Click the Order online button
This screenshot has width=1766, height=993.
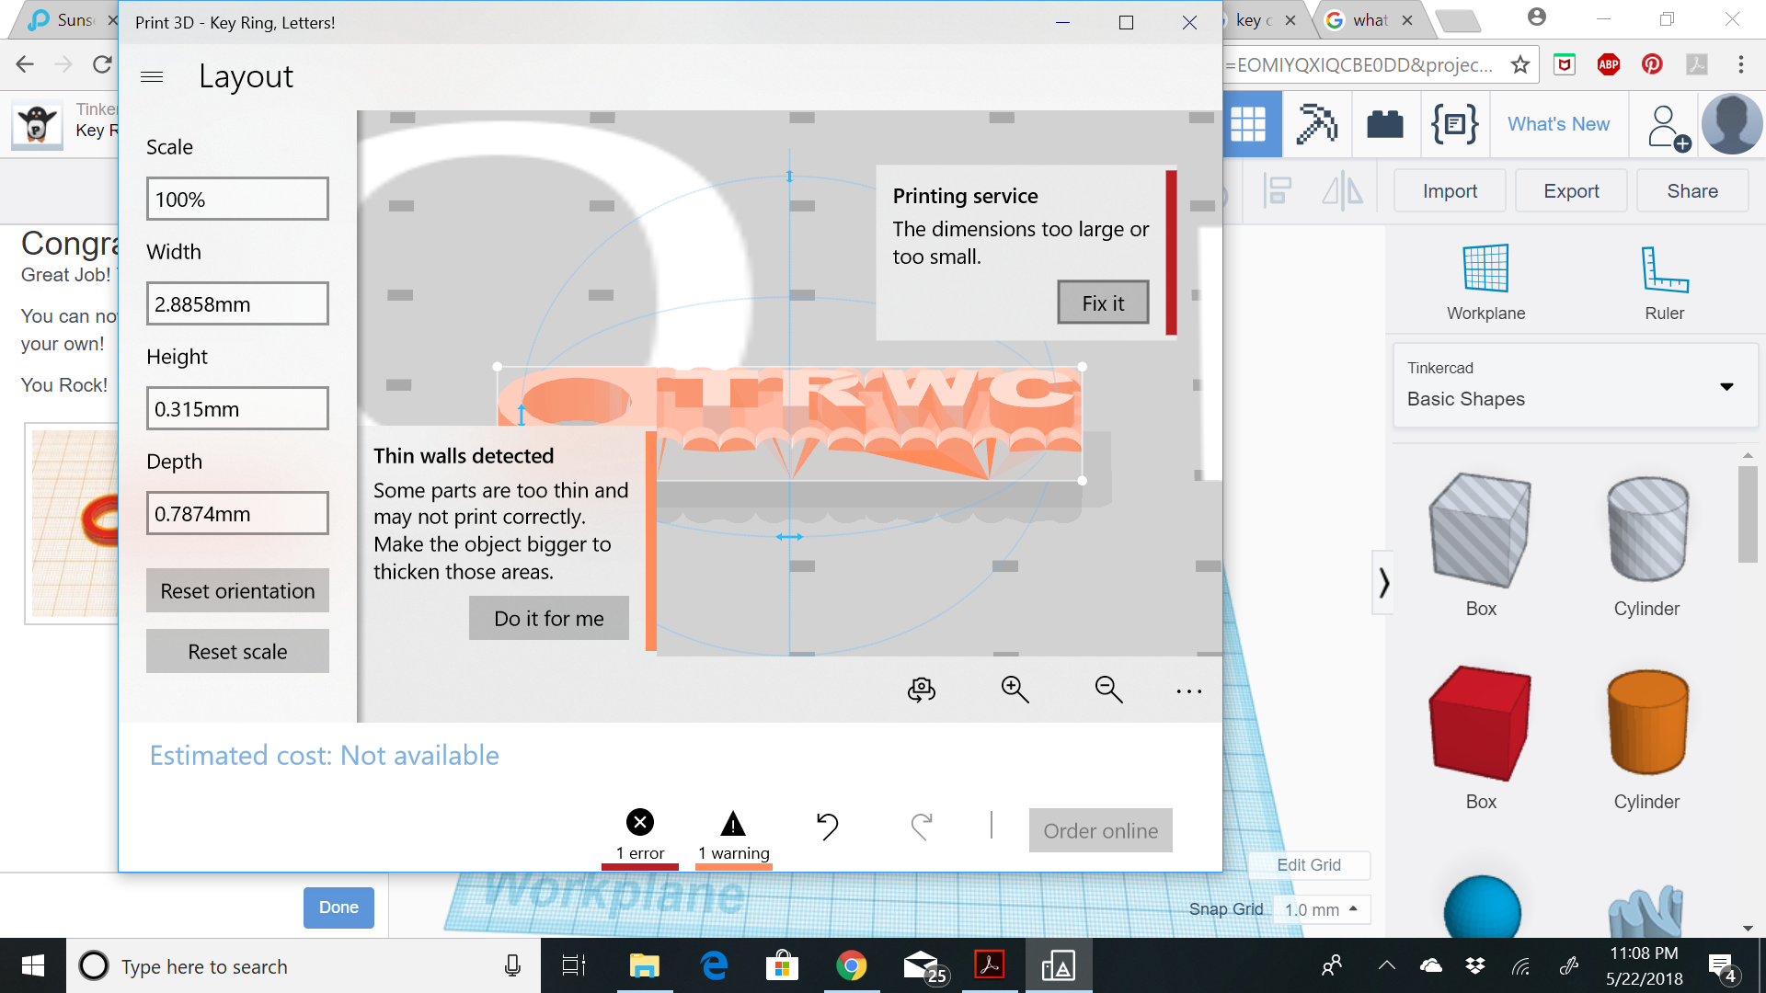(x=1100, y=830)
